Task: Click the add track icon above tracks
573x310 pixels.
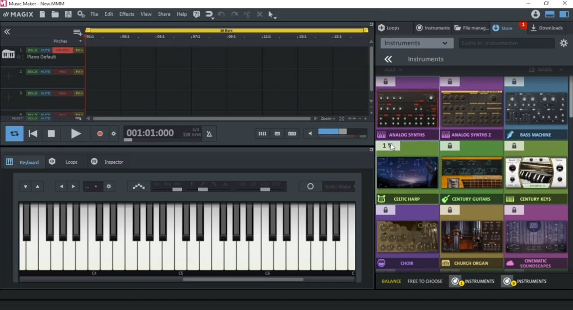Action: tap(78, 32)
